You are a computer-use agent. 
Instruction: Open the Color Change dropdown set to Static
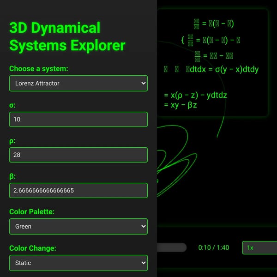[x=78, y=263]
